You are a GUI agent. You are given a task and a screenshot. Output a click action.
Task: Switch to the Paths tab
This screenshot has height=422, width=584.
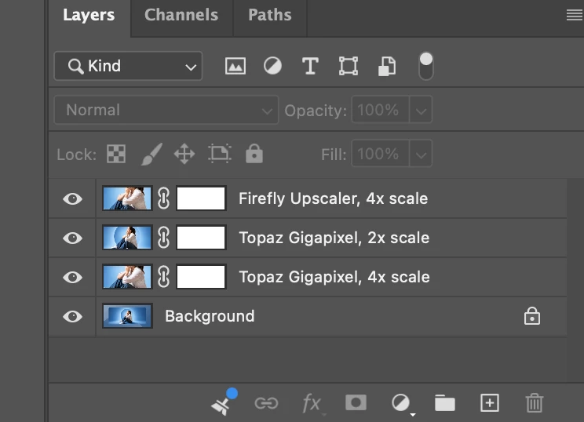click(x=270, y=15)
